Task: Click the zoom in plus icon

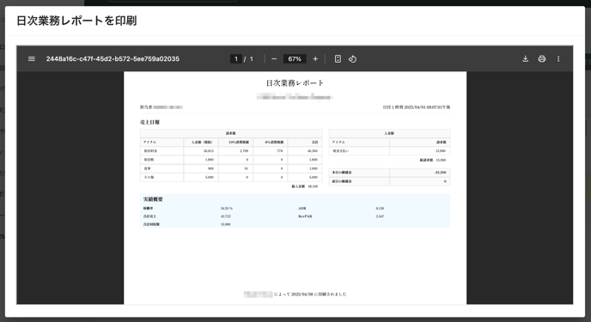Action: coord(315,58)
